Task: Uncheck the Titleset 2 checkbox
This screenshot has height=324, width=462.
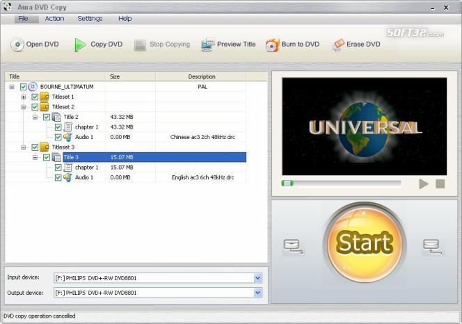Action: pos(35,106)
